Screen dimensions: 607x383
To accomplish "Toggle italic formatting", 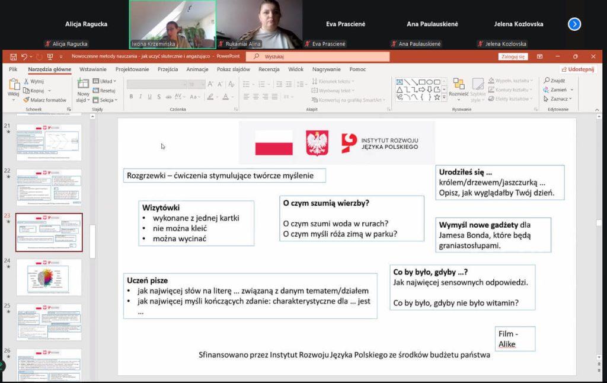I will [140, 97].
